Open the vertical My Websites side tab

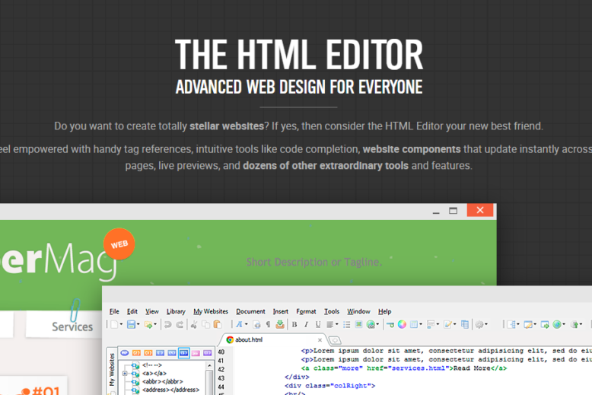point(112,369)
